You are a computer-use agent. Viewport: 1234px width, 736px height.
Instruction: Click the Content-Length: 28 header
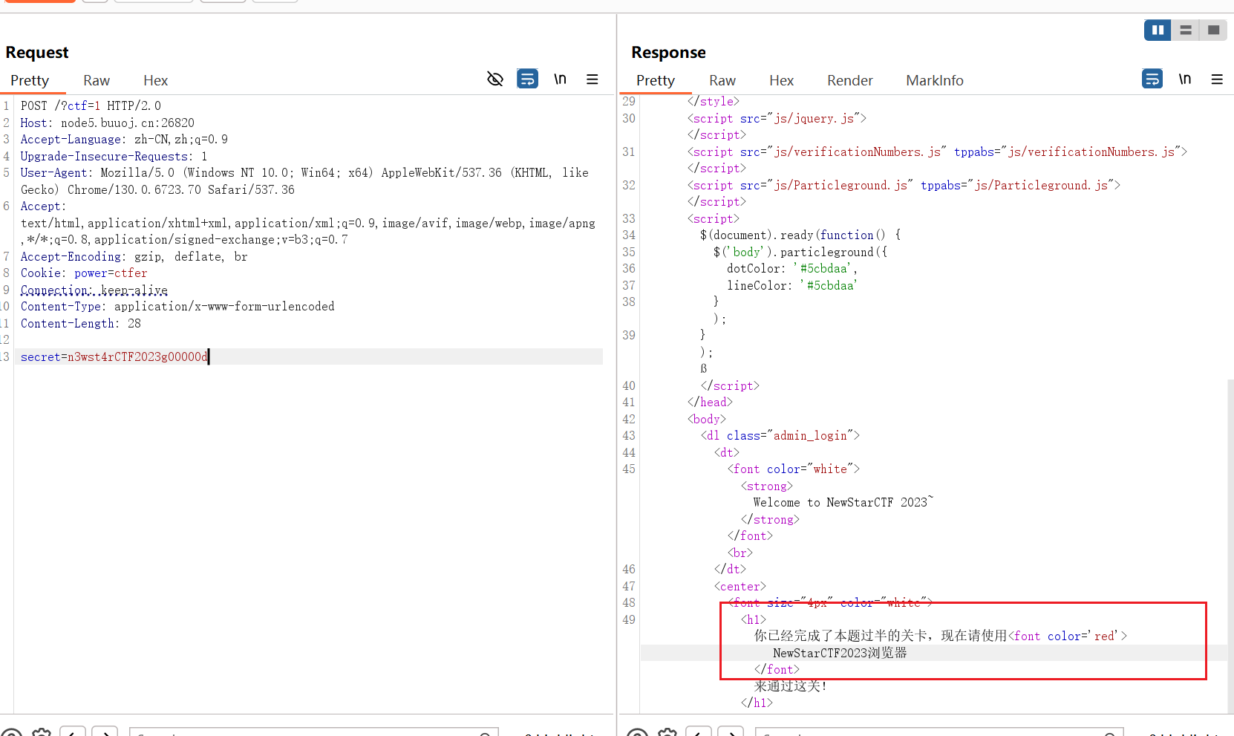pos(81,324)
